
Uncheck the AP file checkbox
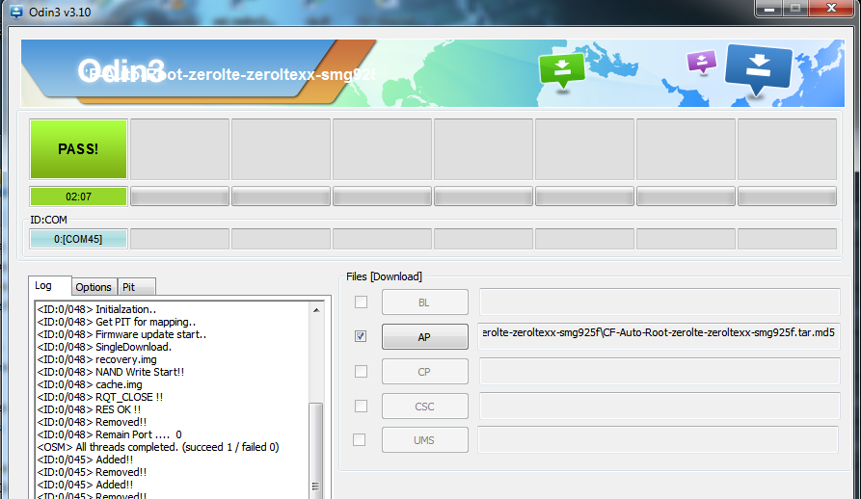click(x=361, y=336)
